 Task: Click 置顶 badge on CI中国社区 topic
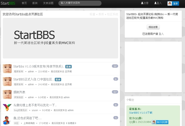click(58, 80)
